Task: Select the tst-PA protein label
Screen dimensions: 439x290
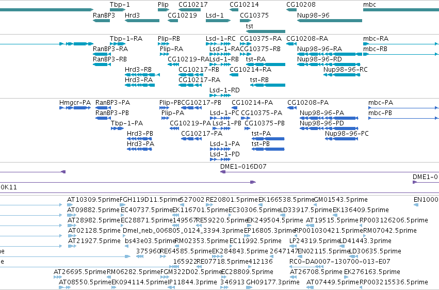Action: point(261,134)
